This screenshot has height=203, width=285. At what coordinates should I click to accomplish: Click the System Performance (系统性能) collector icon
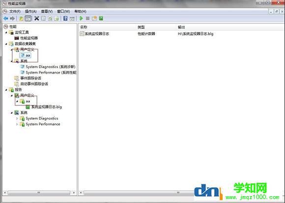[22, 73]
